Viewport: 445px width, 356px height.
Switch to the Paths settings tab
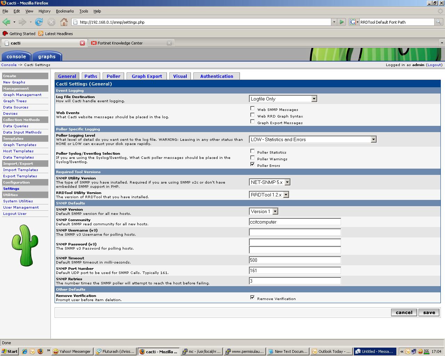91,76
